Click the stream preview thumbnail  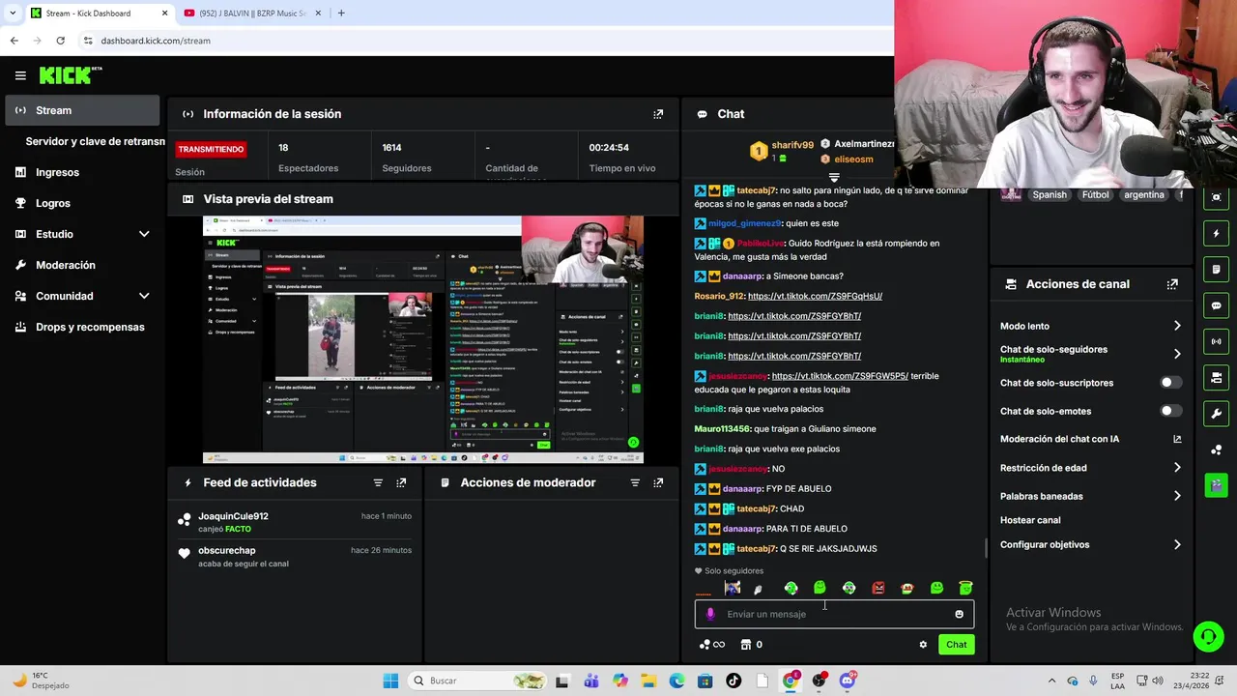point(422,339)
